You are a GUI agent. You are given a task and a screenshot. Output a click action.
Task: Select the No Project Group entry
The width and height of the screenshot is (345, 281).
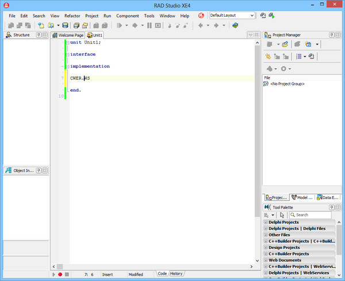pos(287,84)
